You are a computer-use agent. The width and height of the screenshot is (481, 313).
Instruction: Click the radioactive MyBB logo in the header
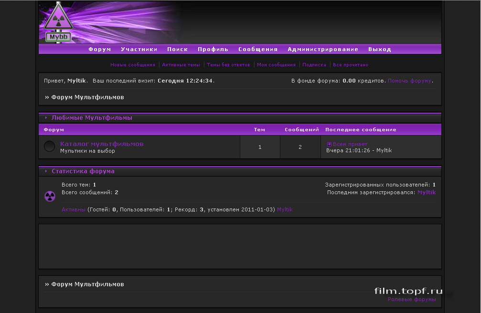pos(58,20)
